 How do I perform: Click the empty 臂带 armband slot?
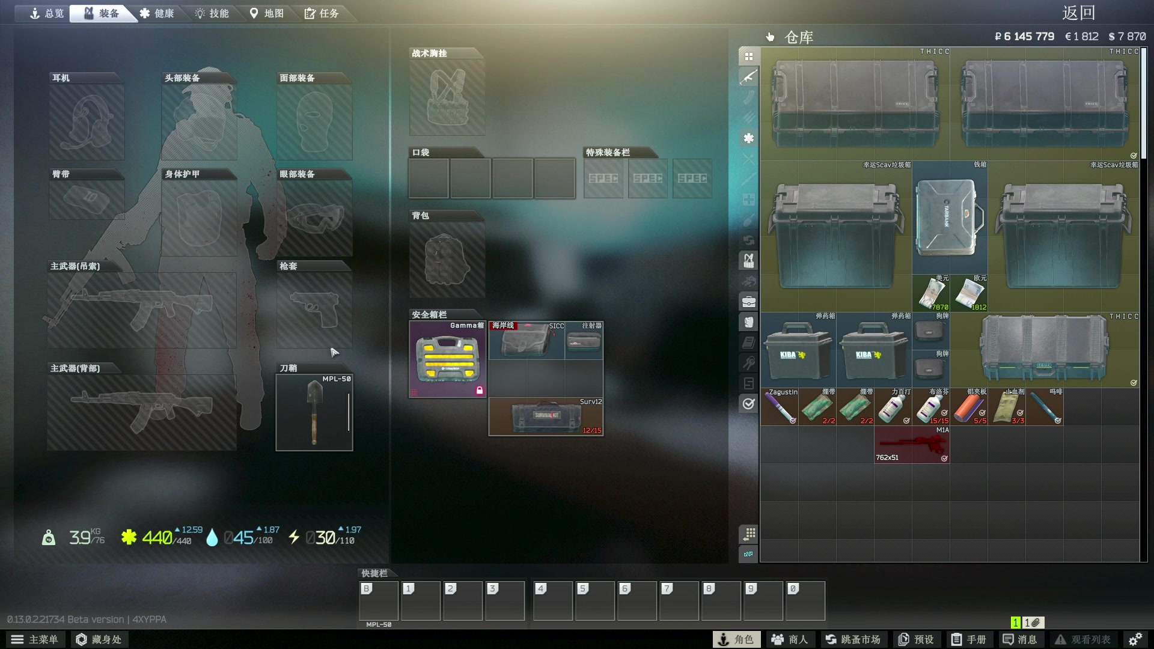(x=87, y=200)
